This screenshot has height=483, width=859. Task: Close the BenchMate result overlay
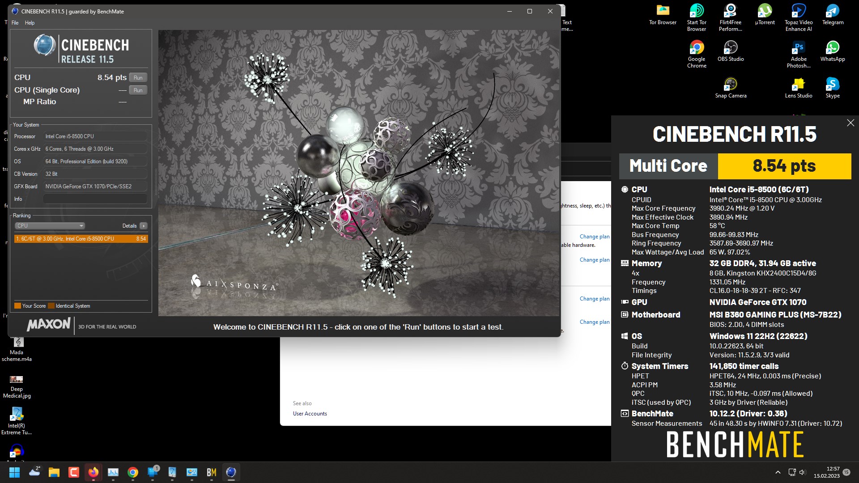pyautogui.click(x=850, y=123)
